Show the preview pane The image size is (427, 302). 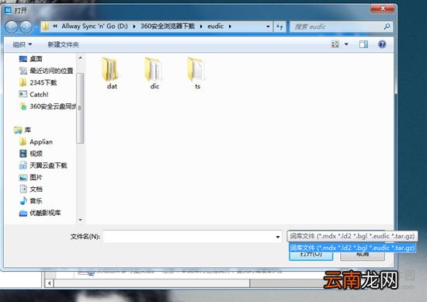tap(363, 44)
